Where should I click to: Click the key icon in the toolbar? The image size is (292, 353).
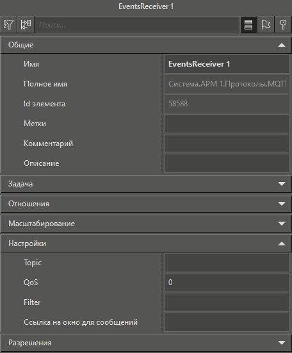click(x=283, y=24)
